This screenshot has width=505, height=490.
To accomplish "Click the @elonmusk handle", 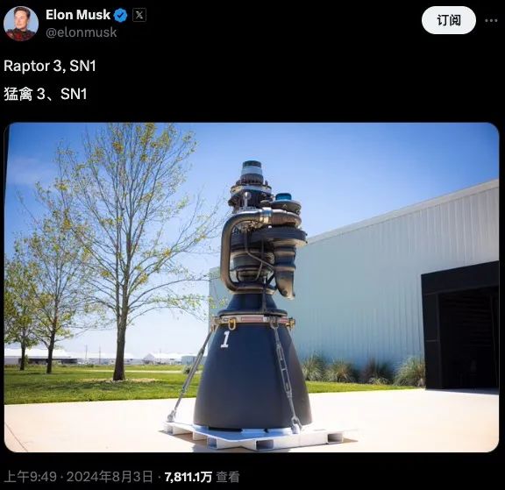I will pyautogui.click(x=82, y=32).
